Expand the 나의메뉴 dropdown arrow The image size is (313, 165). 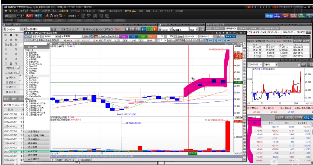[78, 16]
